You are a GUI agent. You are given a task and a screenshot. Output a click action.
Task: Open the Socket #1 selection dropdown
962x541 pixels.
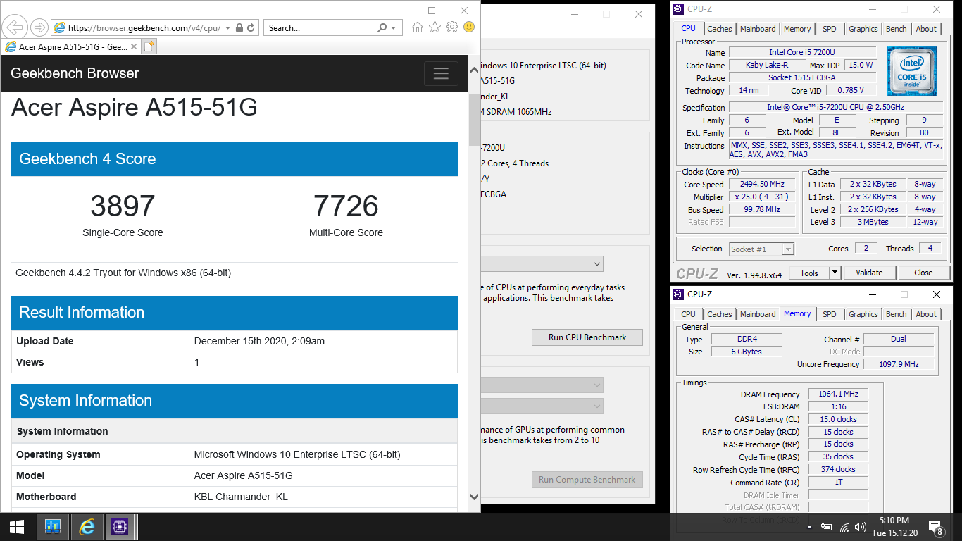point(761,249)
